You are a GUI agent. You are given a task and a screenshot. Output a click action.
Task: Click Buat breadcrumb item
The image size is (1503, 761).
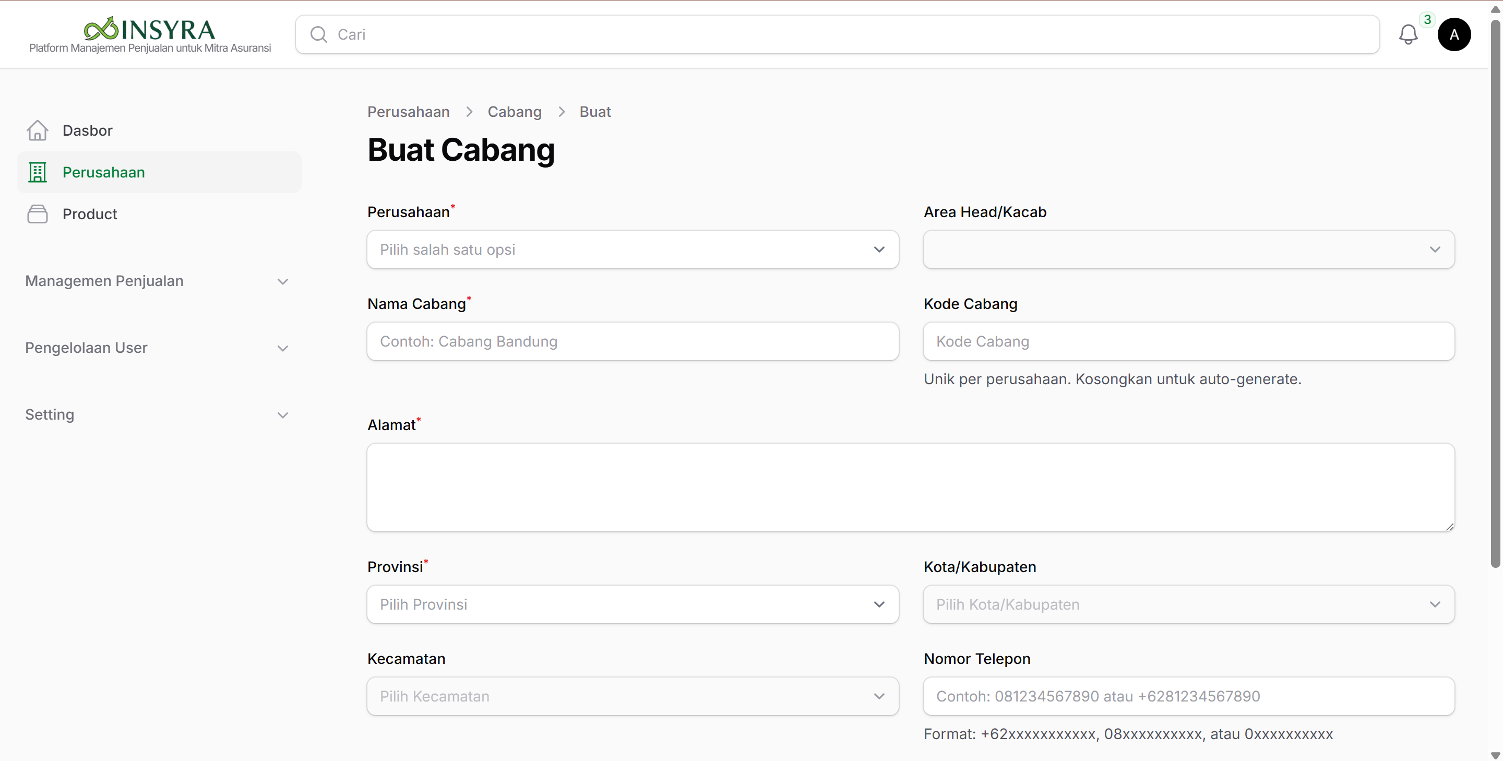click(595, 112)
